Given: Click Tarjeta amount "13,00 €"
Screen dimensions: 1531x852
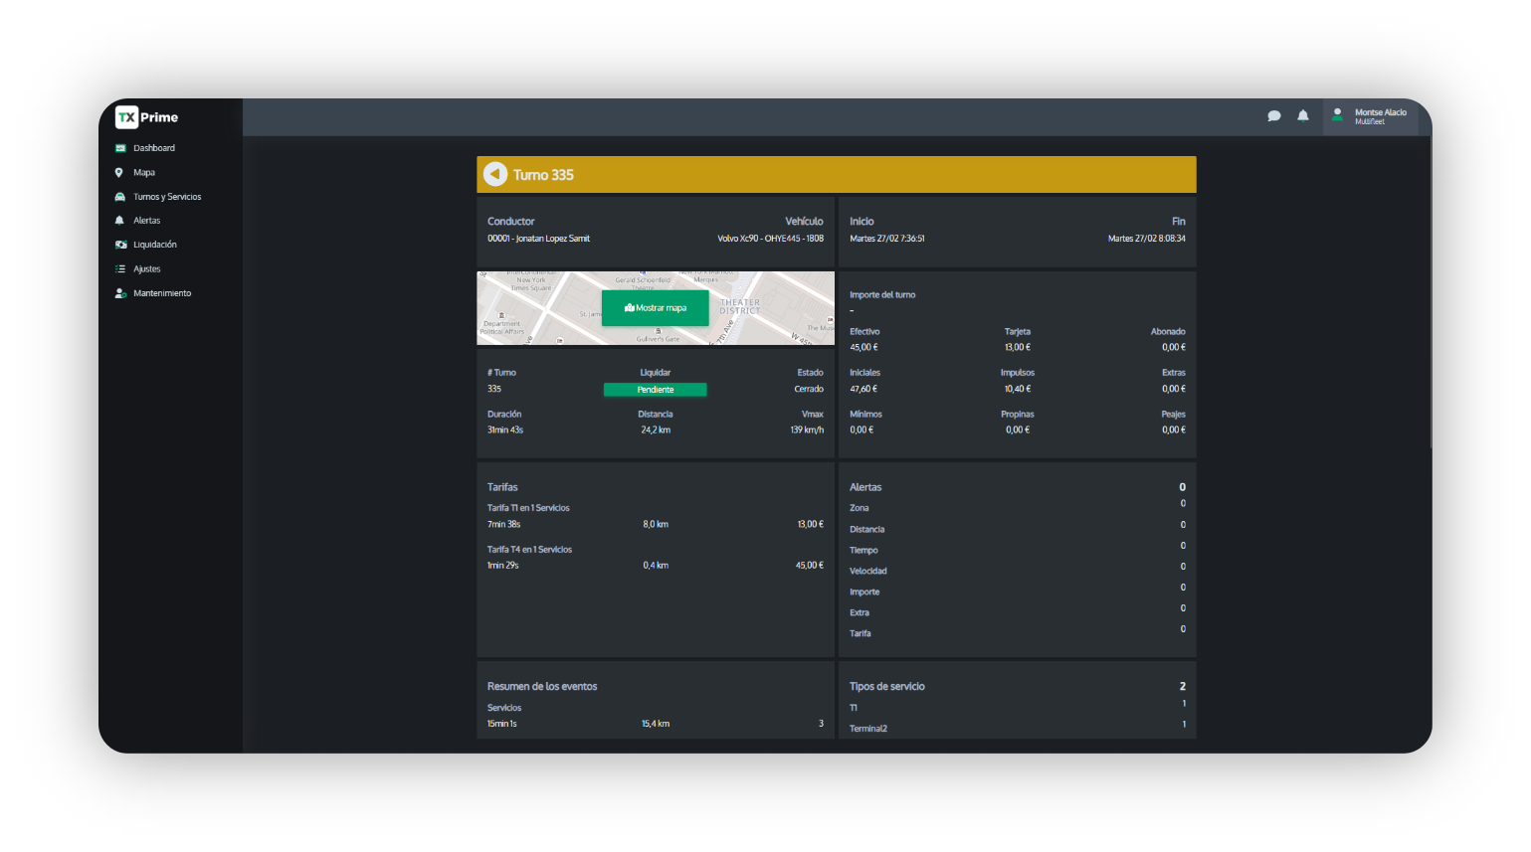Looking at the screenshot, I should 1018,348.
